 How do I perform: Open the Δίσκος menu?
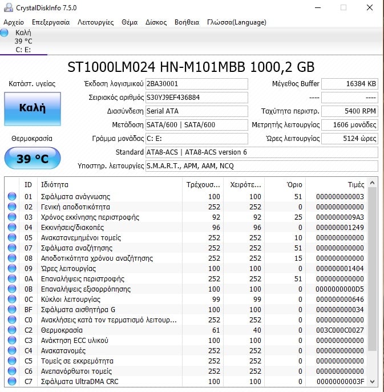pos(156,22)
